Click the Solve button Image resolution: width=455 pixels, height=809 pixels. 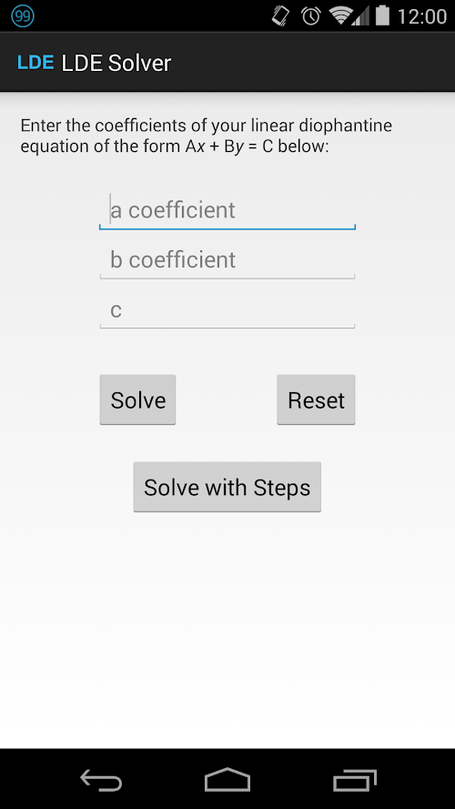[x=137, y=399]
